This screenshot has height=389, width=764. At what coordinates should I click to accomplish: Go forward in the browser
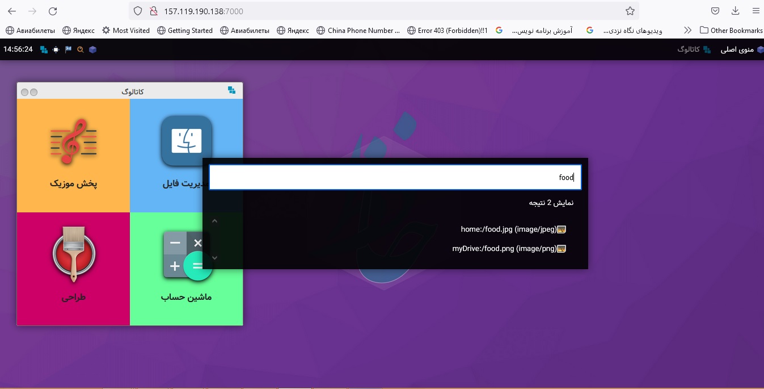[x=32, y=11]
